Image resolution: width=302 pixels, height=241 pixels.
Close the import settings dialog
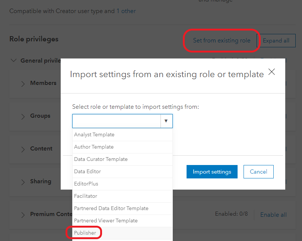(x=271, y=72)
